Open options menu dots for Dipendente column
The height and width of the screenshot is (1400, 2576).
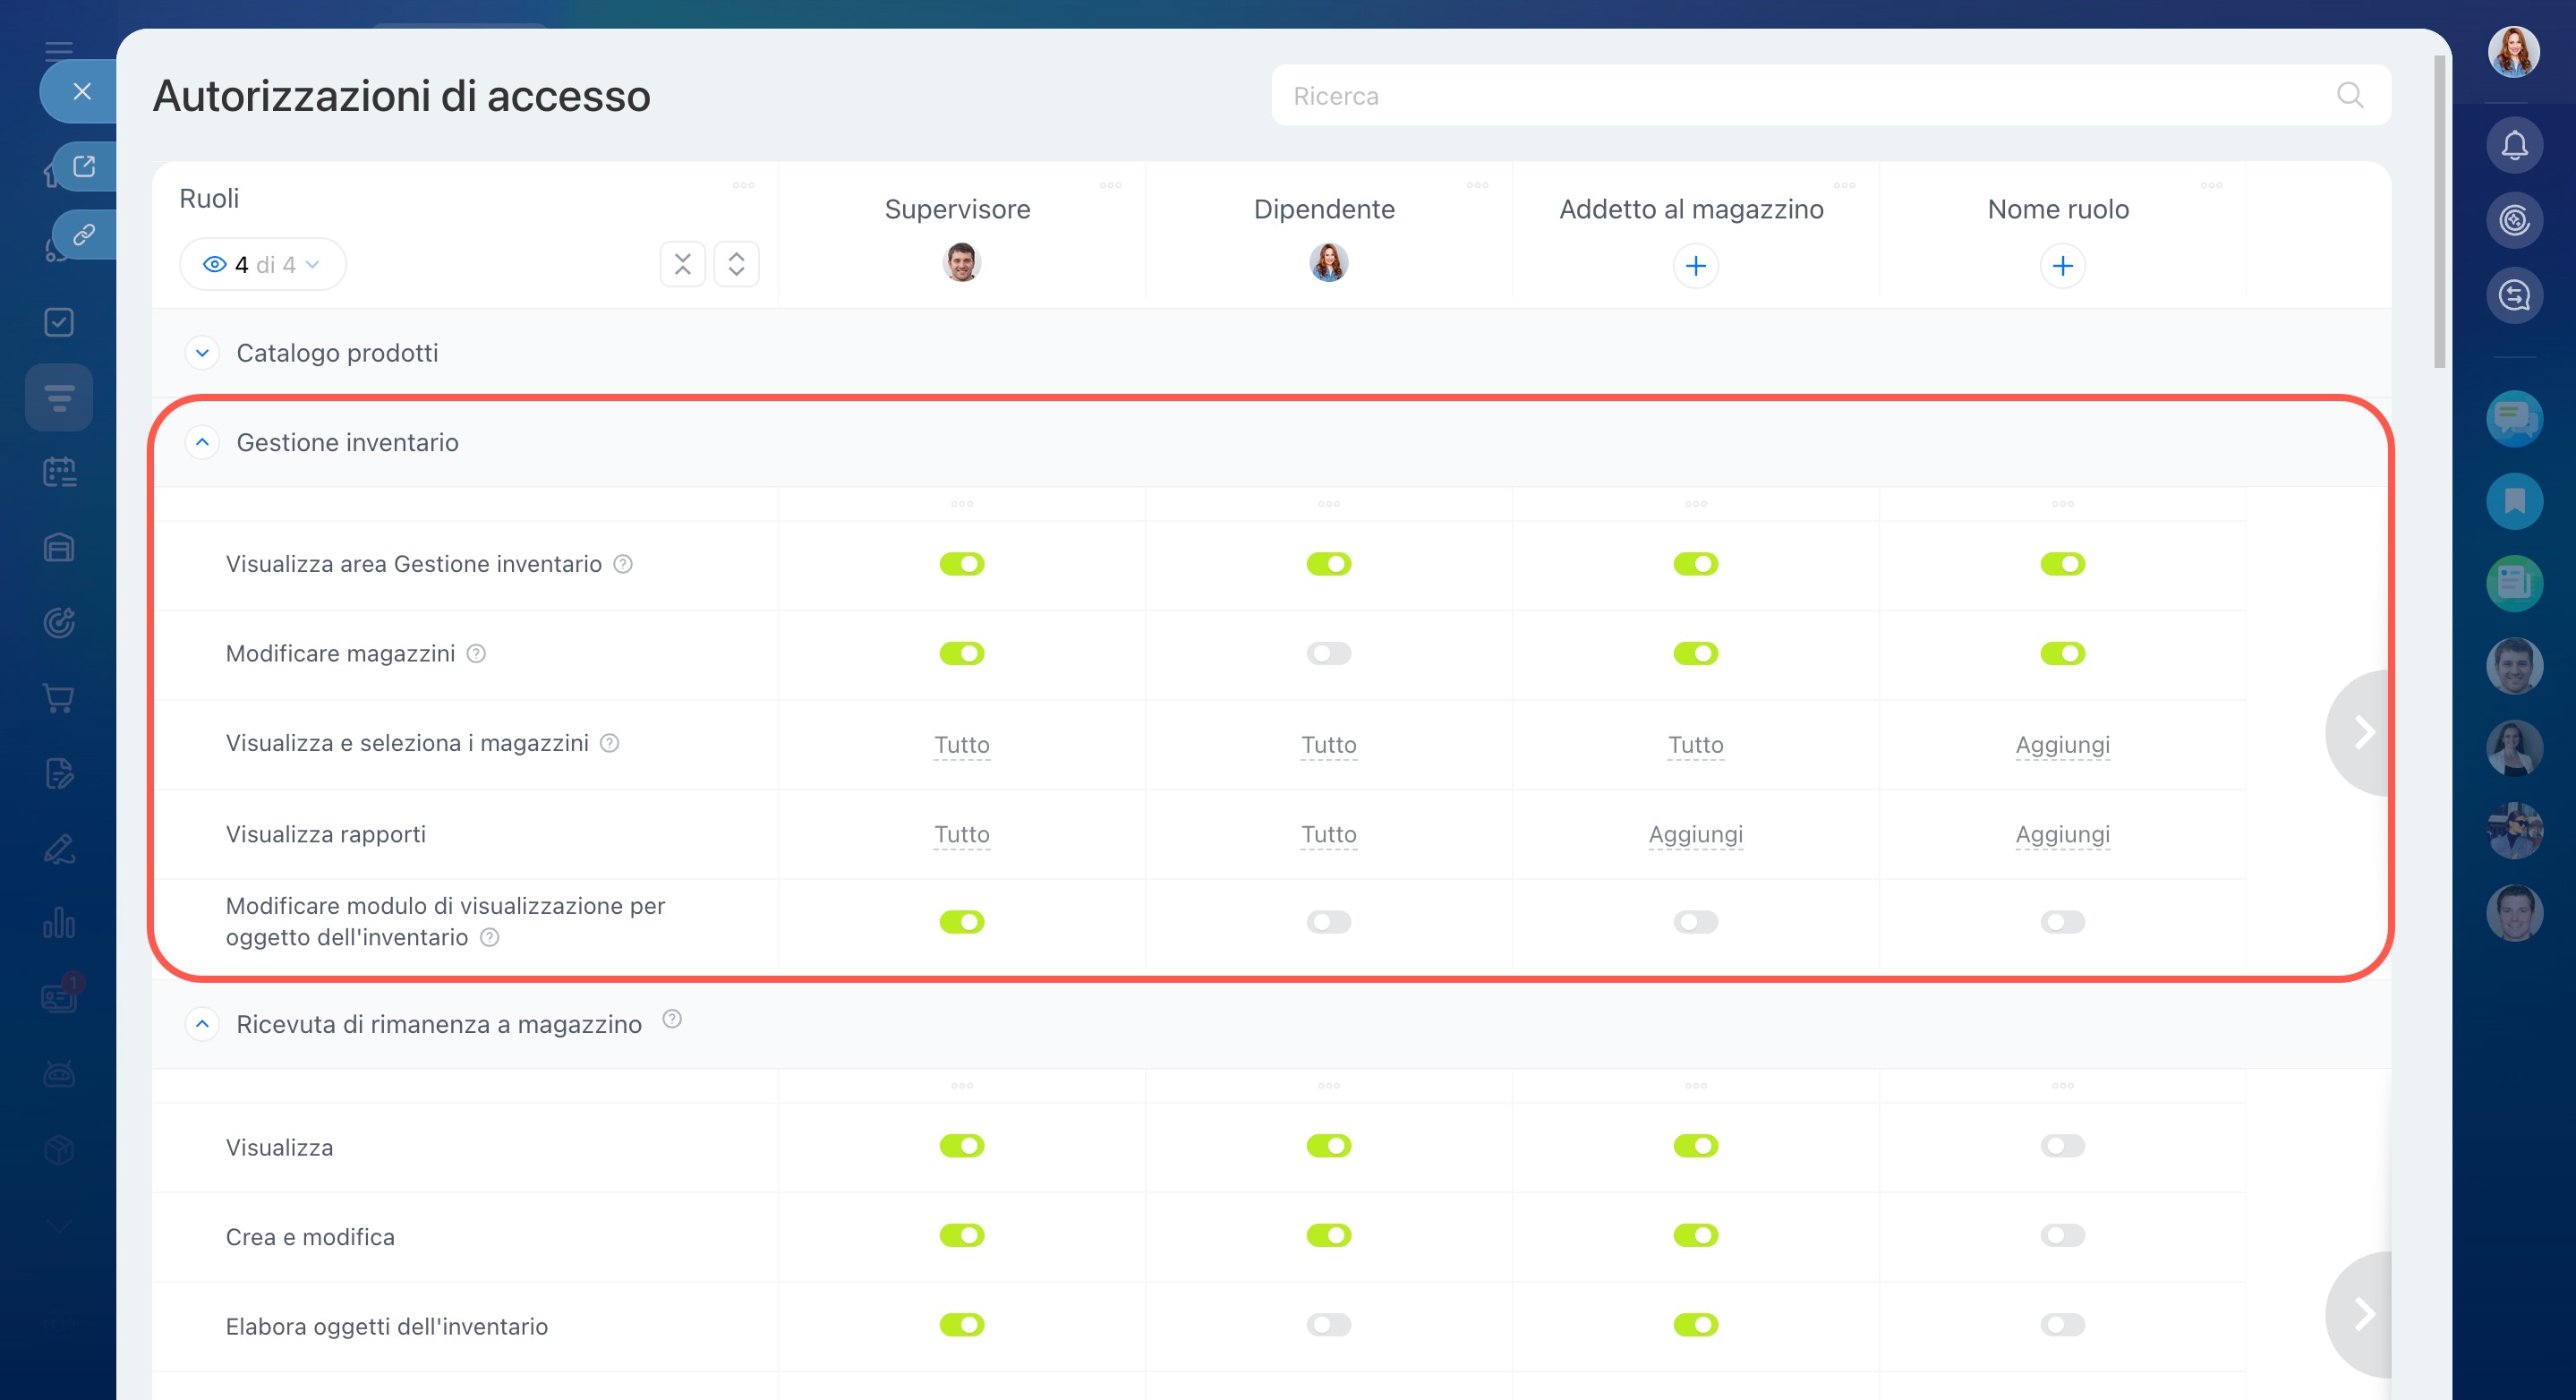click(1477, 185)
